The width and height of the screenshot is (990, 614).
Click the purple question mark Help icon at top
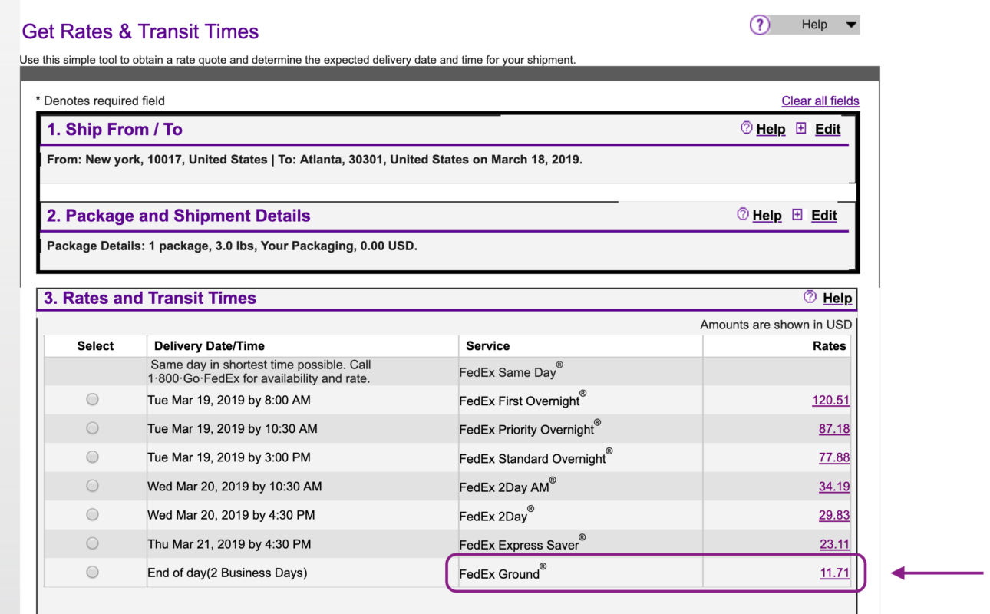[759, 25]
